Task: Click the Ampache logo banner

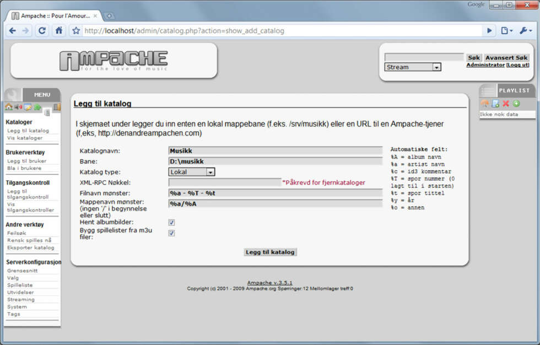Action: [x=114, y=61]
